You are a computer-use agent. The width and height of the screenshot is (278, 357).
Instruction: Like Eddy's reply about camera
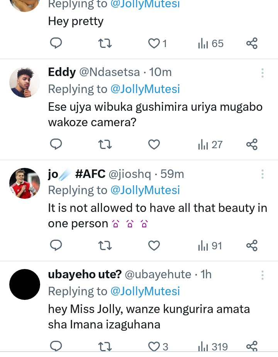[x=154, y=144]
